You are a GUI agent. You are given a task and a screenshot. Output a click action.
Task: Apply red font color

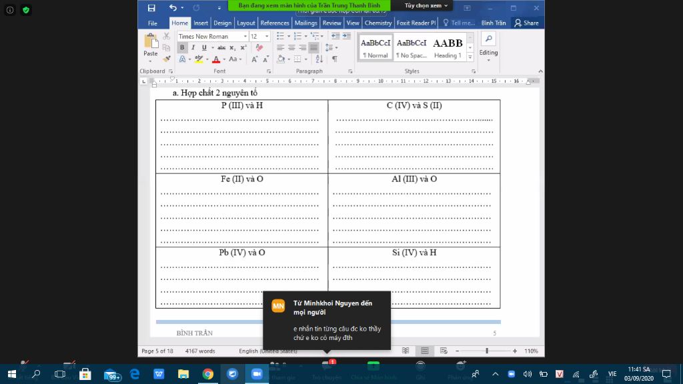tap(216, 59)
